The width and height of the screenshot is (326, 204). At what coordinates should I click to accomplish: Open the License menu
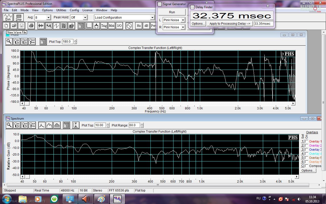pyautogui.click(x=88, y=10)
